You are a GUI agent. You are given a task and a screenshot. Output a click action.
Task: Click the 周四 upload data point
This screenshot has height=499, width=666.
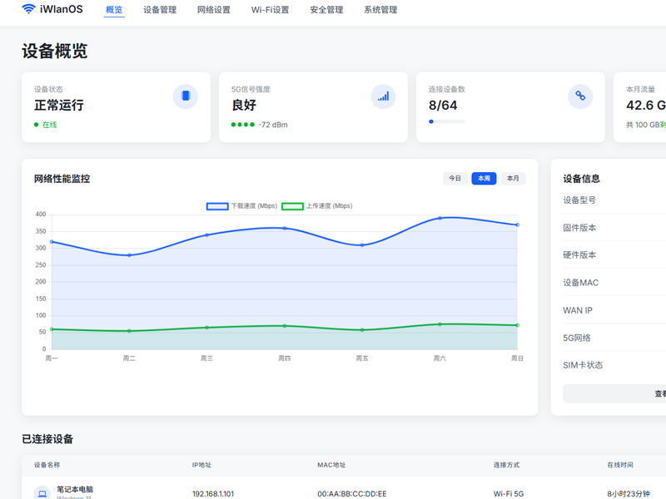285,326
